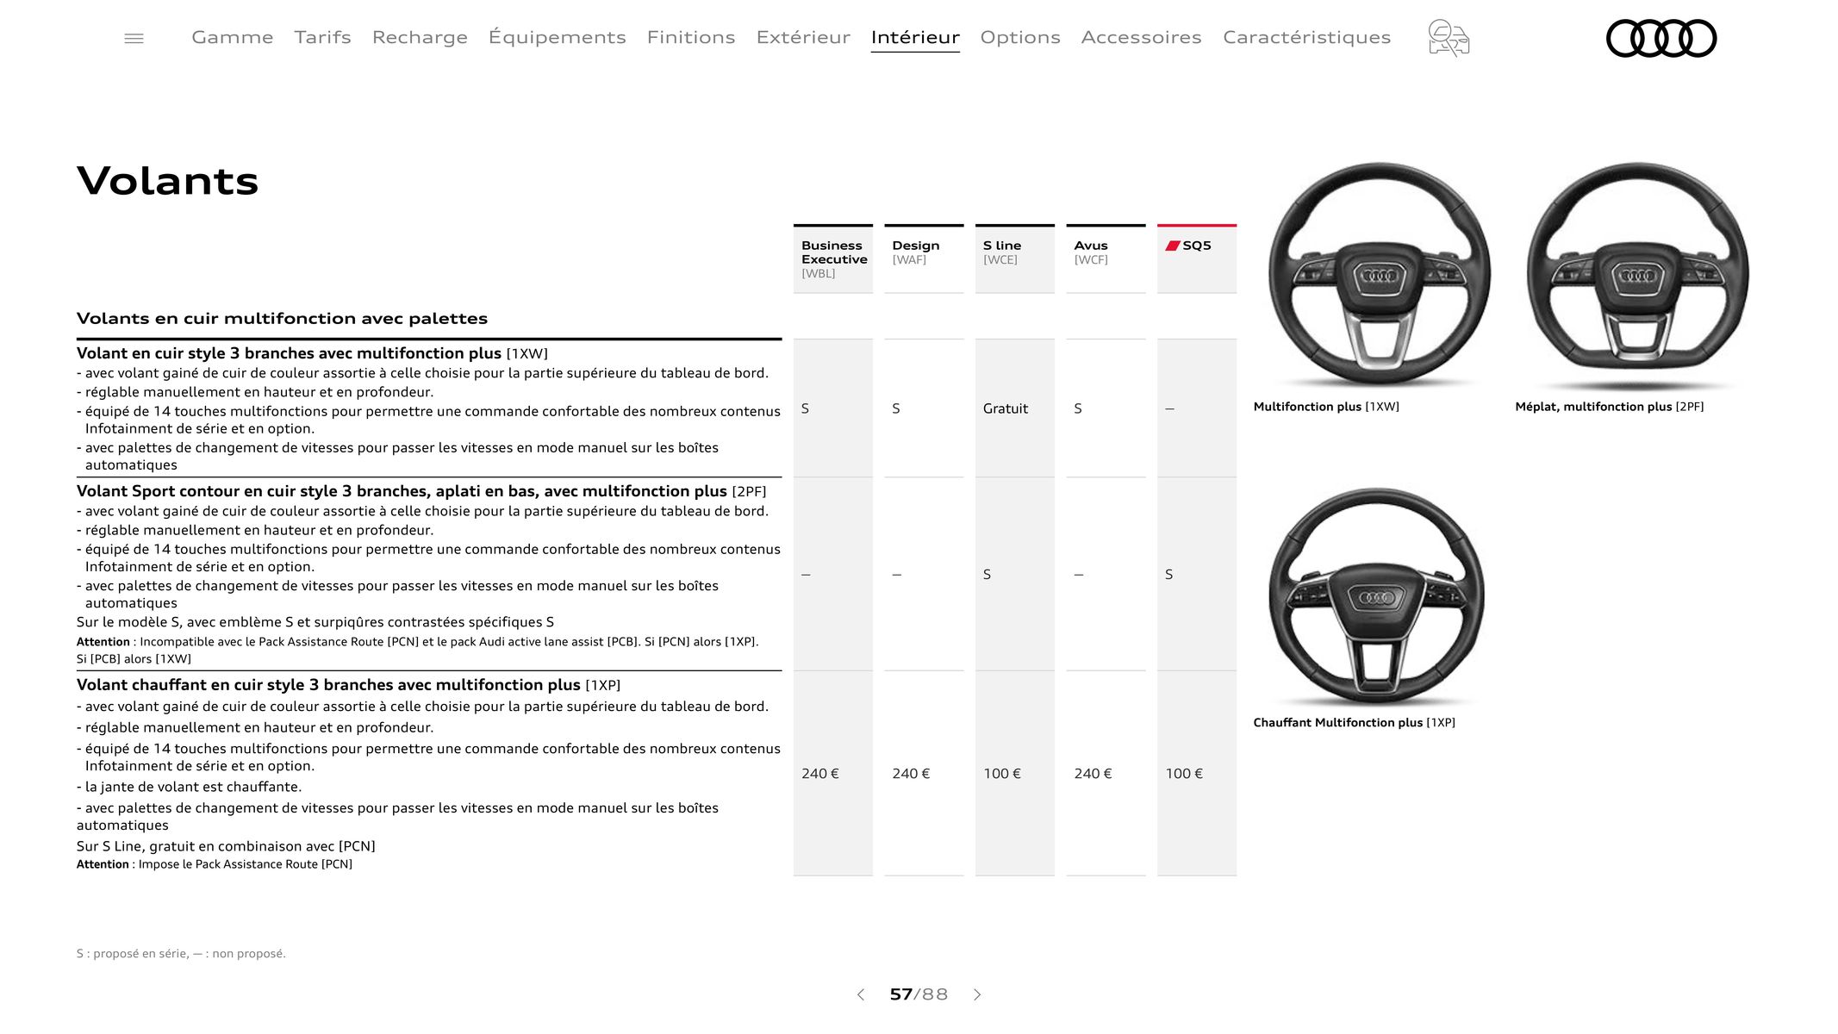Click the Business Executive [WBL] column header

[833, 258]
